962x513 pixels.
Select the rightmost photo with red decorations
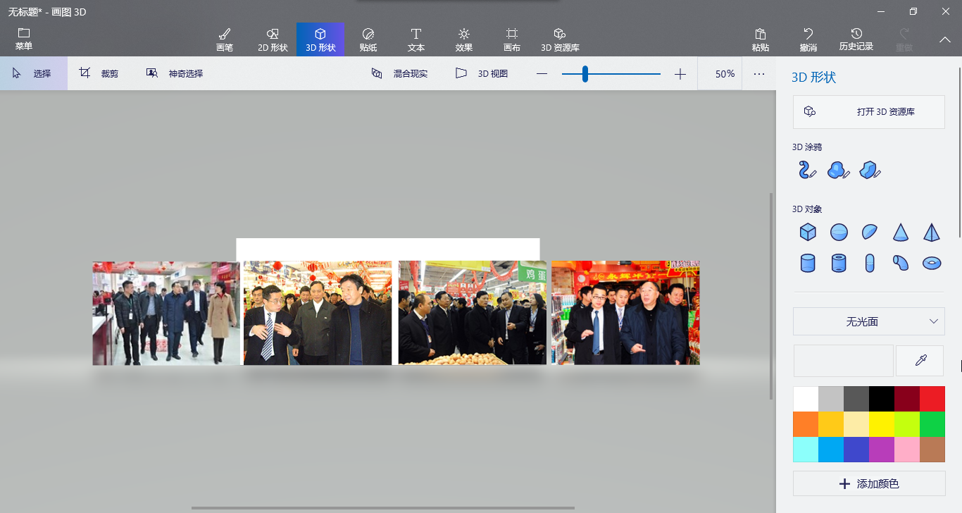[x=625, y=313]
